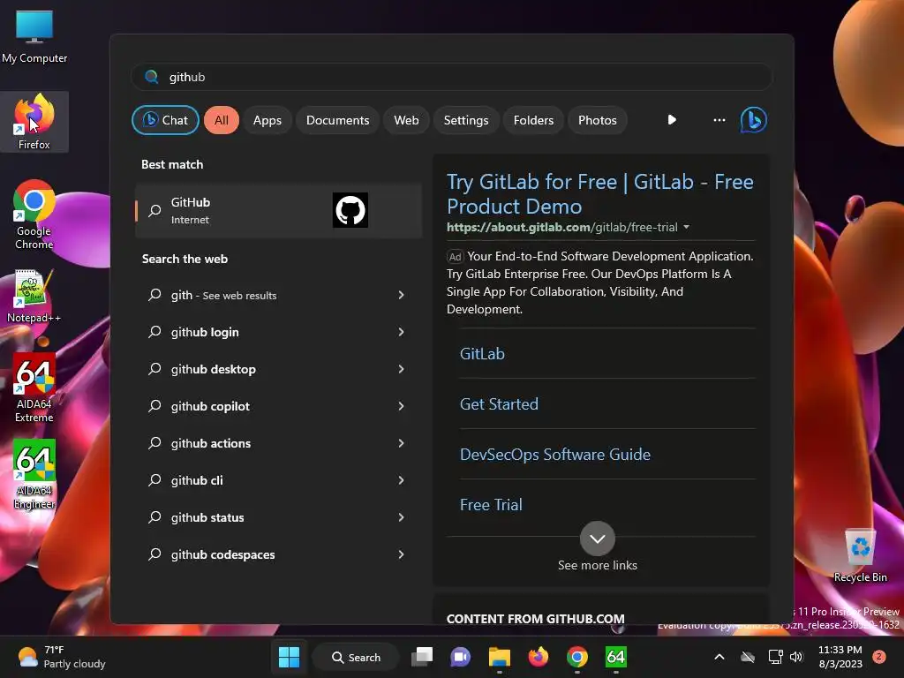Open File Explorer from taskbar
Image resolution: width=904 pixels, height=678 pixels.
pyautogui.click(x=500, y=657)
